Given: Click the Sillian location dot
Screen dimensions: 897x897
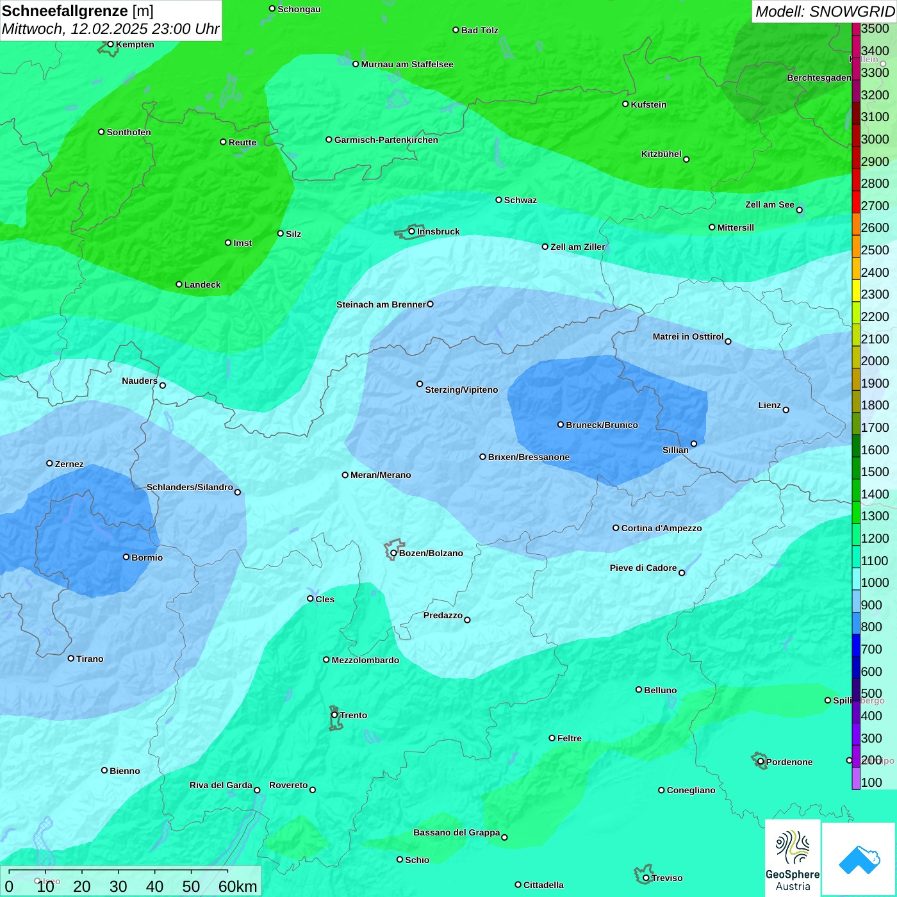Looking at the screenshot, I should pyautogui.click(x=693, y=443).
